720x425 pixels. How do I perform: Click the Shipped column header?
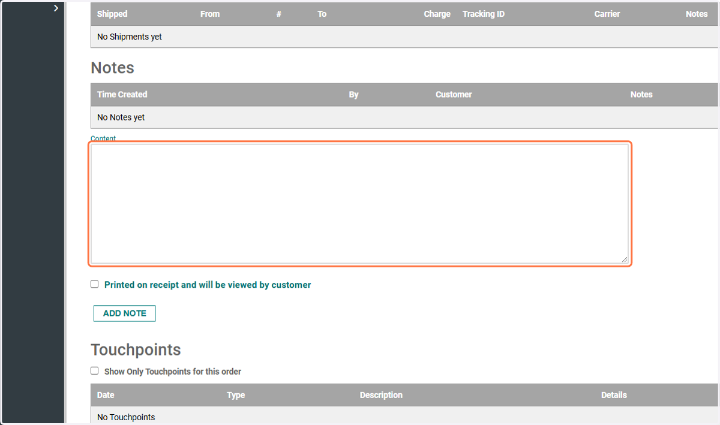click(x=112, y=14)
